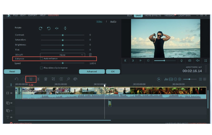Click the preview volume speaker icon
The image size is (212, 135).
click(x=198, y=61)
